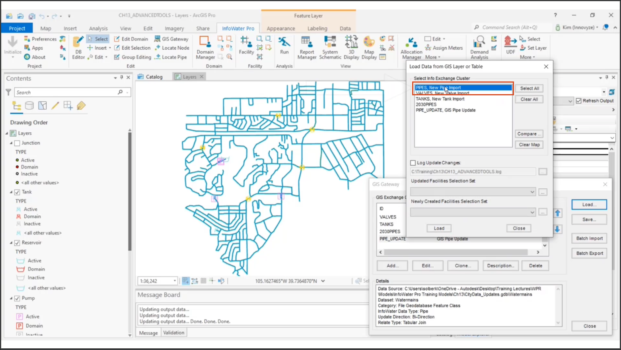This screenshot has width=621, height=350.
Task: Open the InfoWater Pro Preferences
Action: tap(40, 39)
